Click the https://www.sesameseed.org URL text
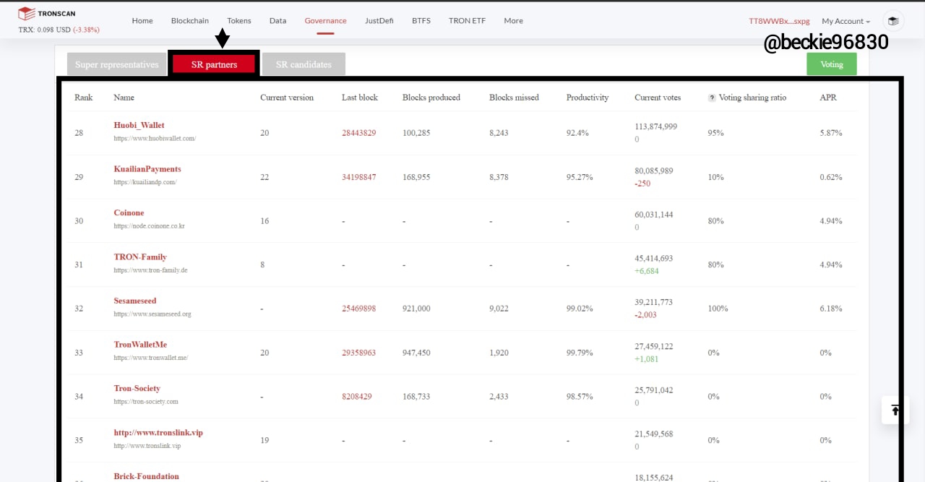This screenshot has width=925, height=482. [152, 314]
